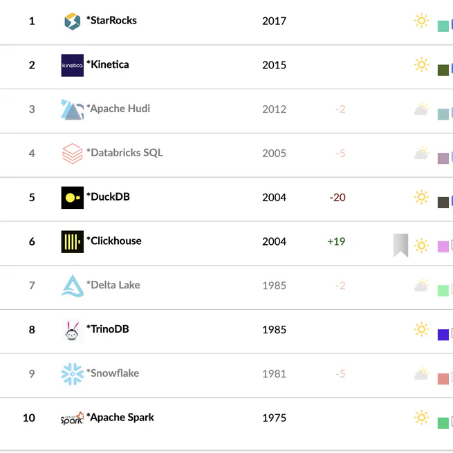Click the +19 change value for Clickhouse
Viewport: 453px width, 453px height.
336,241
